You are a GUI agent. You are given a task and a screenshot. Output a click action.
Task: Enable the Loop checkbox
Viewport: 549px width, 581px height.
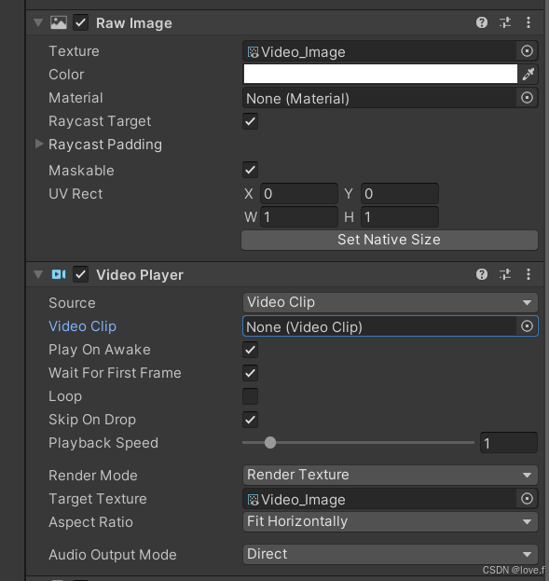[x=251, y=396]
